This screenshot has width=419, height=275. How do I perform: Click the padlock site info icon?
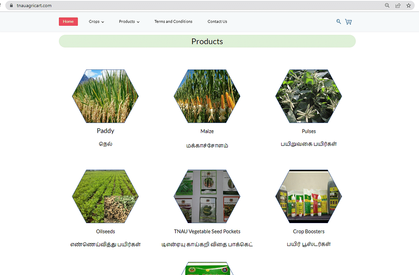click(11, 5)
